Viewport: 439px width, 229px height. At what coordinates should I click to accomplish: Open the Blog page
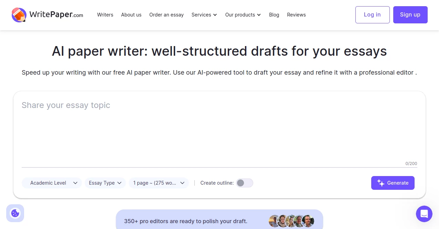coord(274,15)
